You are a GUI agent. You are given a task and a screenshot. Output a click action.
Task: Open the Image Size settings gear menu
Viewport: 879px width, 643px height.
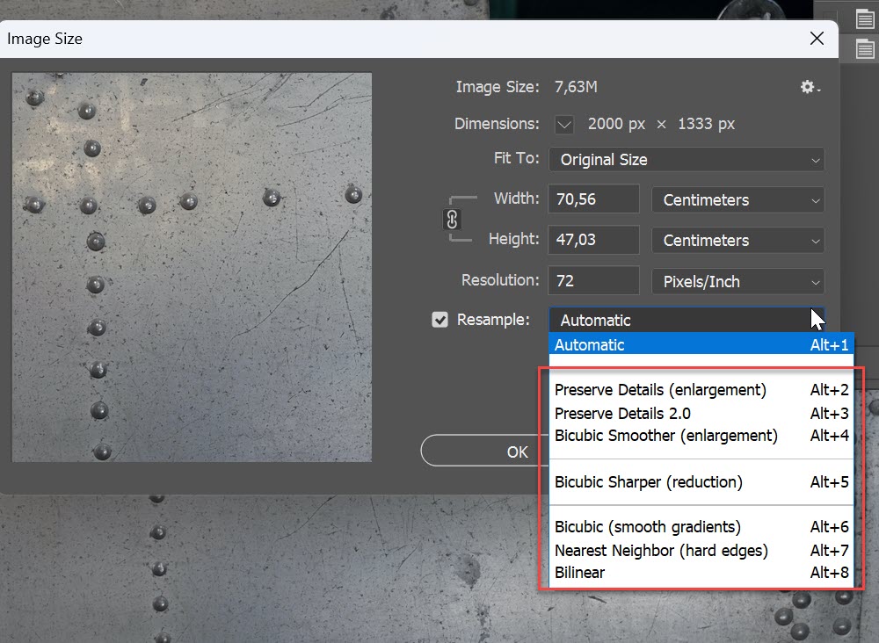click(x=806, y=87)
